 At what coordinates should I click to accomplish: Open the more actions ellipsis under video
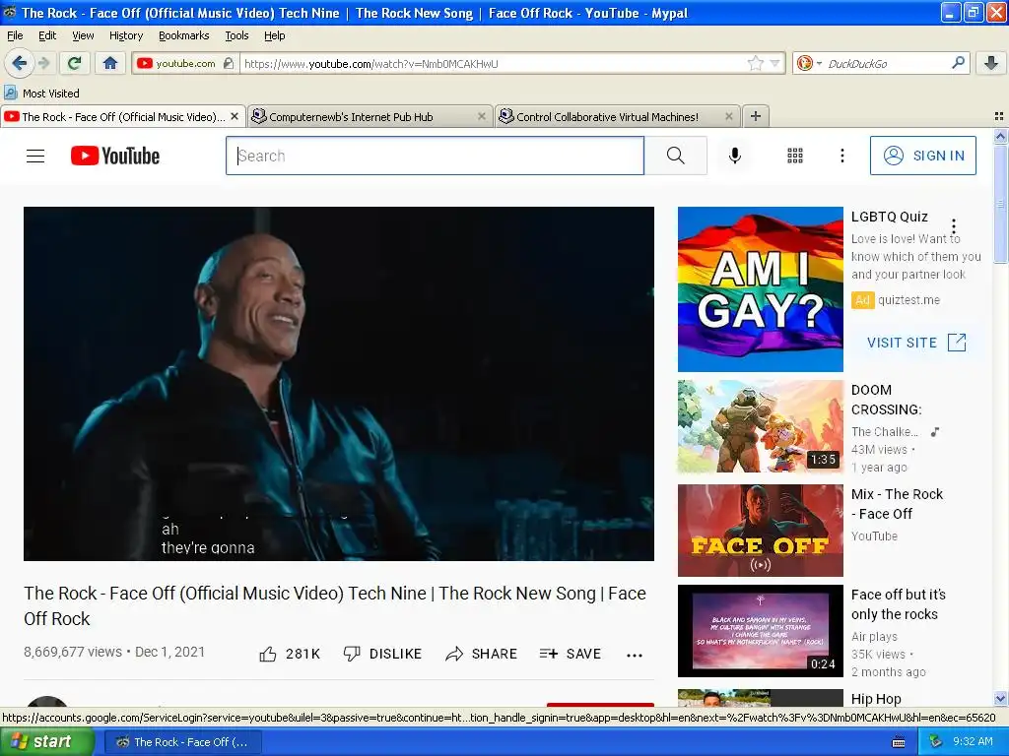click(x=635, y=655)
